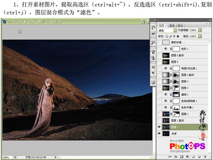Switch to the 路径 tab
This screenshot has height=160, width=213.
click(x=180, y=25)
